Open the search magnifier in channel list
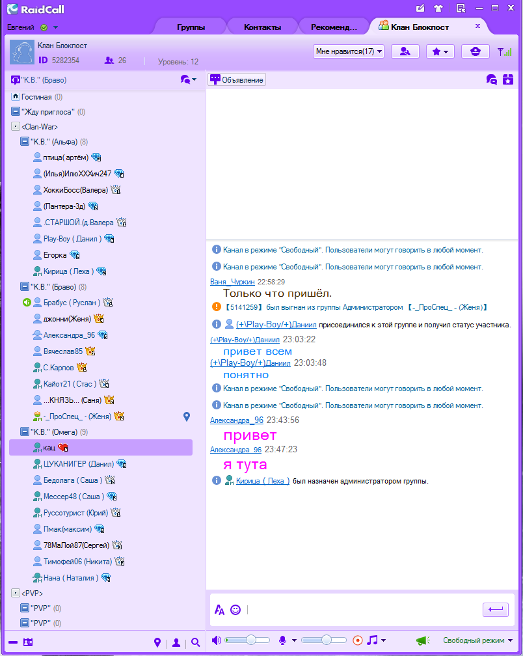The width and height of the screenshot is (523, 656). [195, 642]
